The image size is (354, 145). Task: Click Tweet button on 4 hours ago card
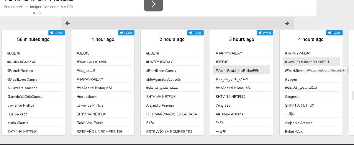[x=335, y=33]
